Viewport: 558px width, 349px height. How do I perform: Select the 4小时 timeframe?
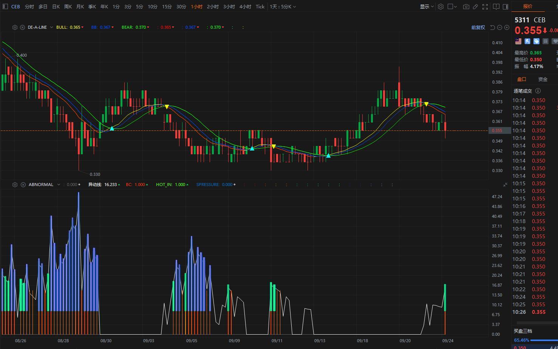(x=245, y=6)
